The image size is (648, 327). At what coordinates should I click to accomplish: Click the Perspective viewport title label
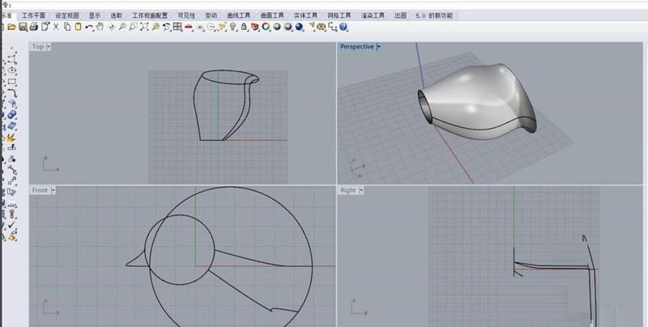pyautogui.click(x=356, y=47)
